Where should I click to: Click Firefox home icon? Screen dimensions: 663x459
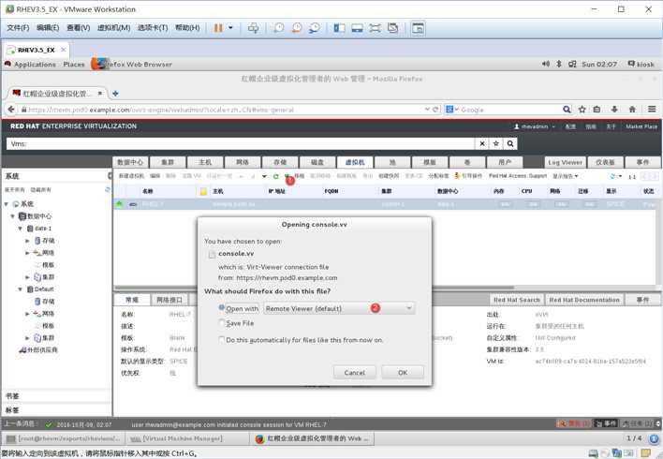pos(632,110)
